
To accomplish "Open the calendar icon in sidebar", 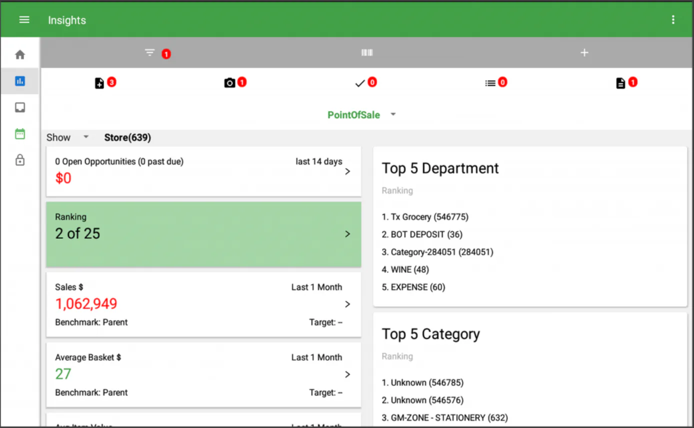I will (x=19, y=134).
